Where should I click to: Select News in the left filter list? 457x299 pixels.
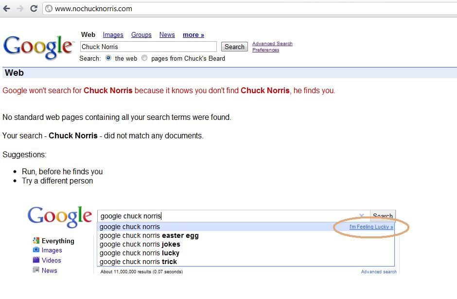tap(49, 270)
